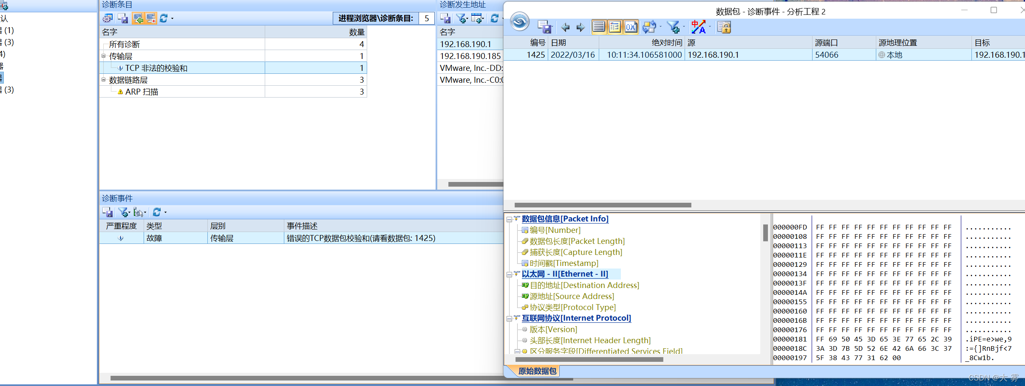
Task: Select address 192.168.190.1 in diagnosis address list
Action: point(470,44)
